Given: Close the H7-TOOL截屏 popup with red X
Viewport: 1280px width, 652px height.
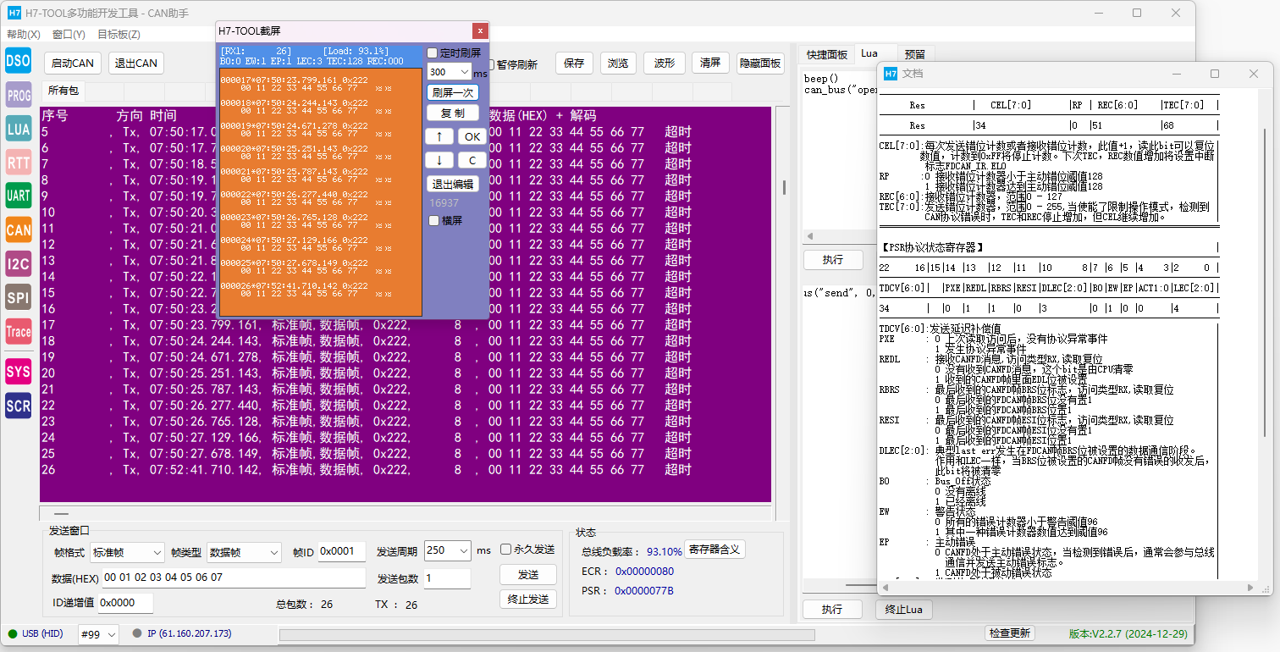Looking at the screenshot, I should coord(480,30).
